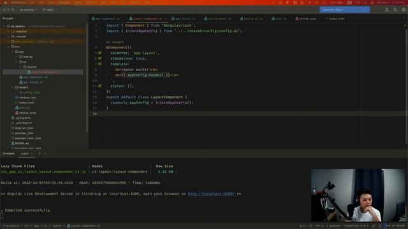
Task: Select app.component.ts in project tree
Action: [x=34, y=77]
